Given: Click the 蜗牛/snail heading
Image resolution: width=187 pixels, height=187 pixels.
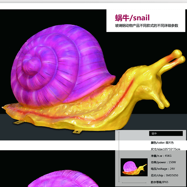Looking at the screenshot, I should click(132, 18).
